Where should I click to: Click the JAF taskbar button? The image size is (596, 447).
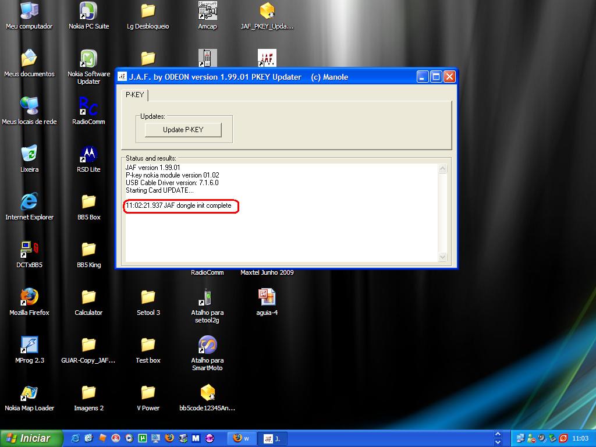point(272,438)
